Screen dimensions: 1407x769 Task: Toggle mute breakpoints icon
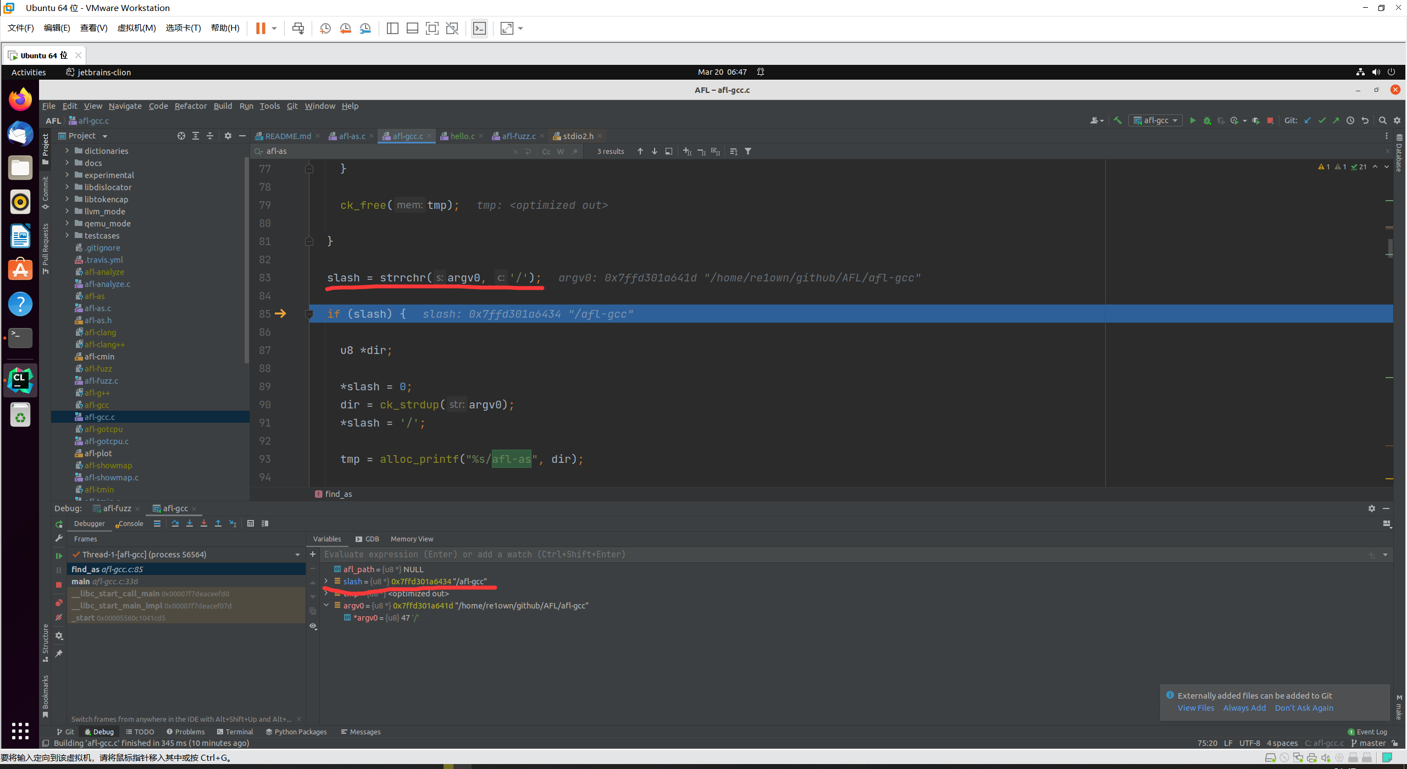click(59, 617)
